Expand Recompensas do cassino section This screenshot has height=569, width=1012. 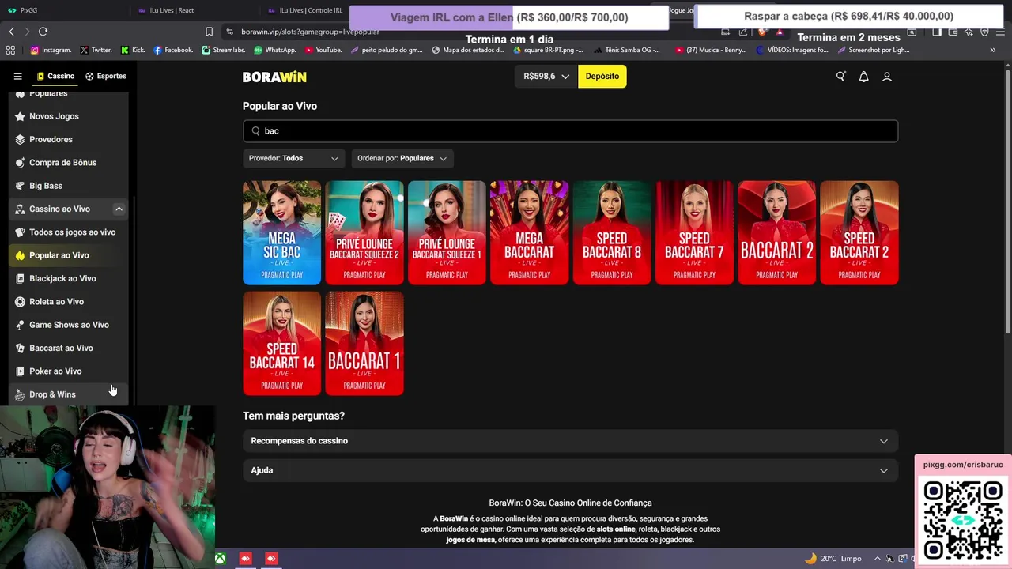(x=570, y=441)
